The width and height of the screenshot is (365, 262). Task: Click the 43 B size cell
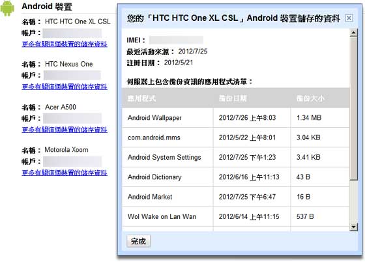(303, 177)
